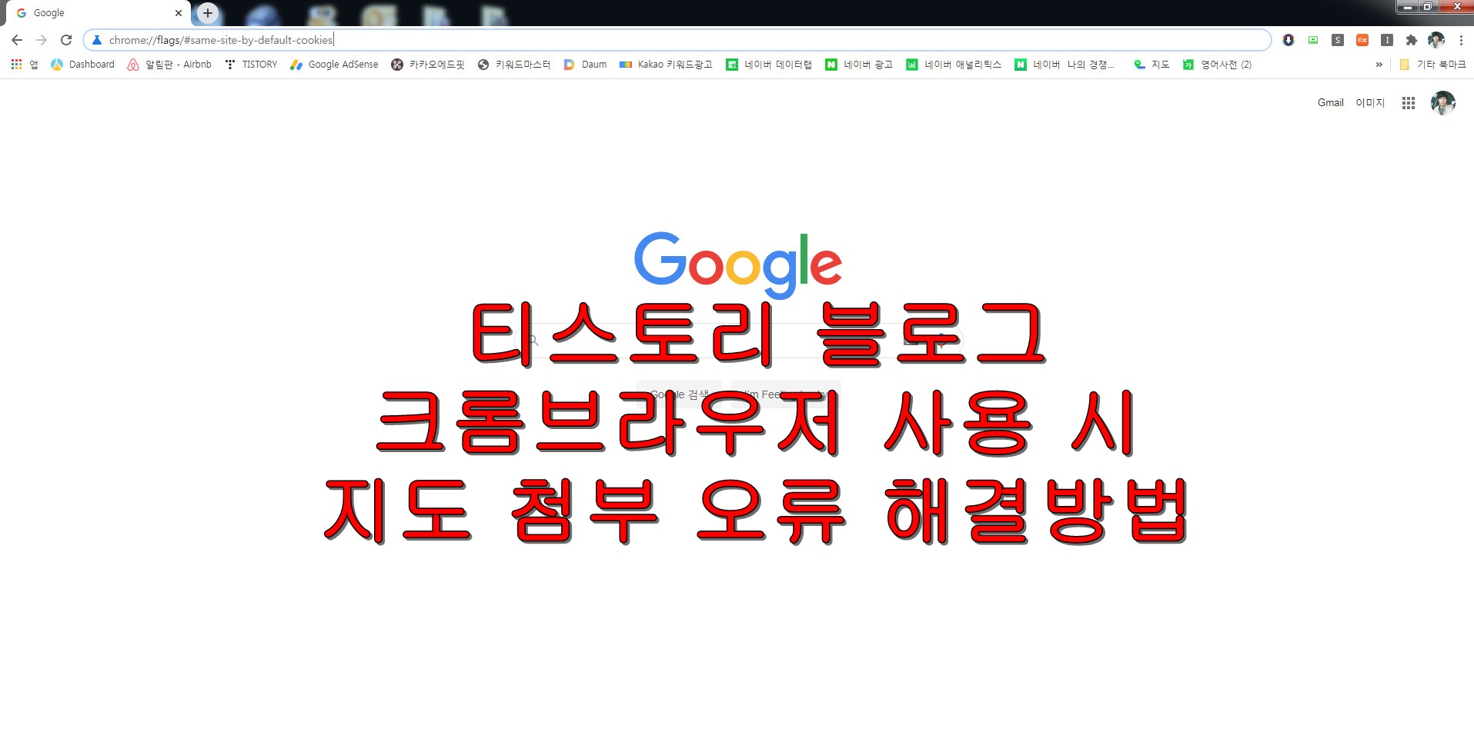Image resolution: width=1474 pixels, height=732 pixels.
Task: Open the Kakao 키워드광고 bookmark
Action: pyautogui.click(x=667, y=65)
